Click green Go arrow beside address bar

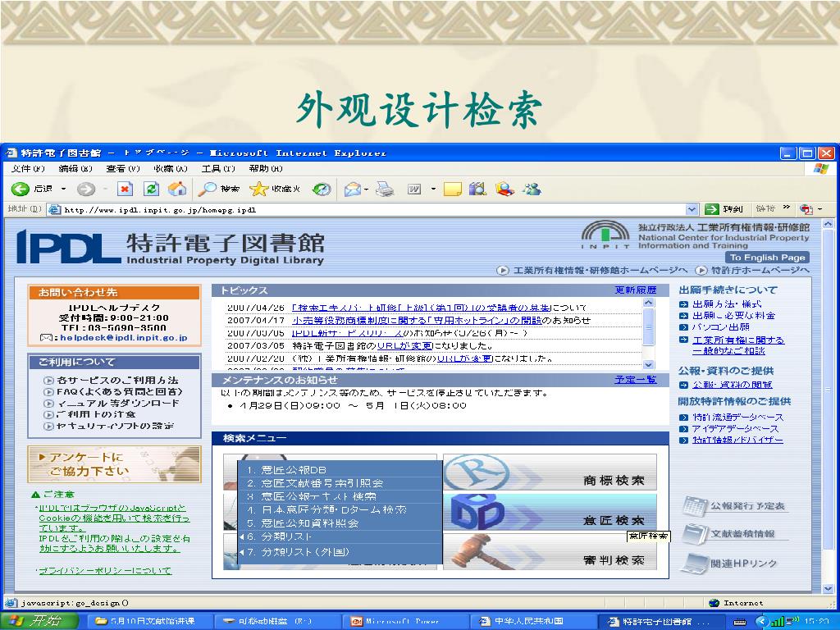tap(712, 209)
